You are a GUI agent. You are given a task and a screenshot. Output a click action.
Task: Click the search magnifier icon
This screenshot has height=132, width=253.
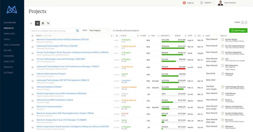77,31
